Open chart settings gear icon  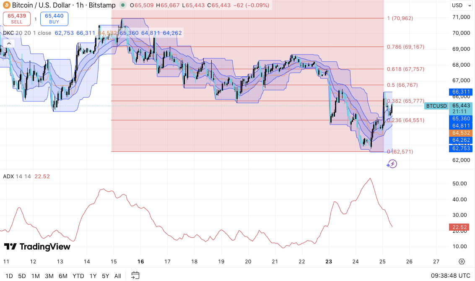[x=462, y=261]
